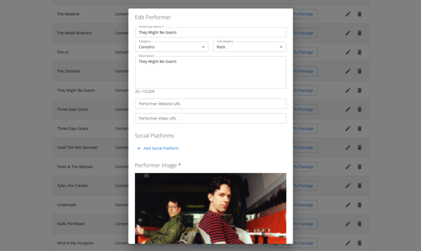The image size is (421, 251).
Task: Click the pencil icon in They Might Be Giants row
Action: [348, 90]
